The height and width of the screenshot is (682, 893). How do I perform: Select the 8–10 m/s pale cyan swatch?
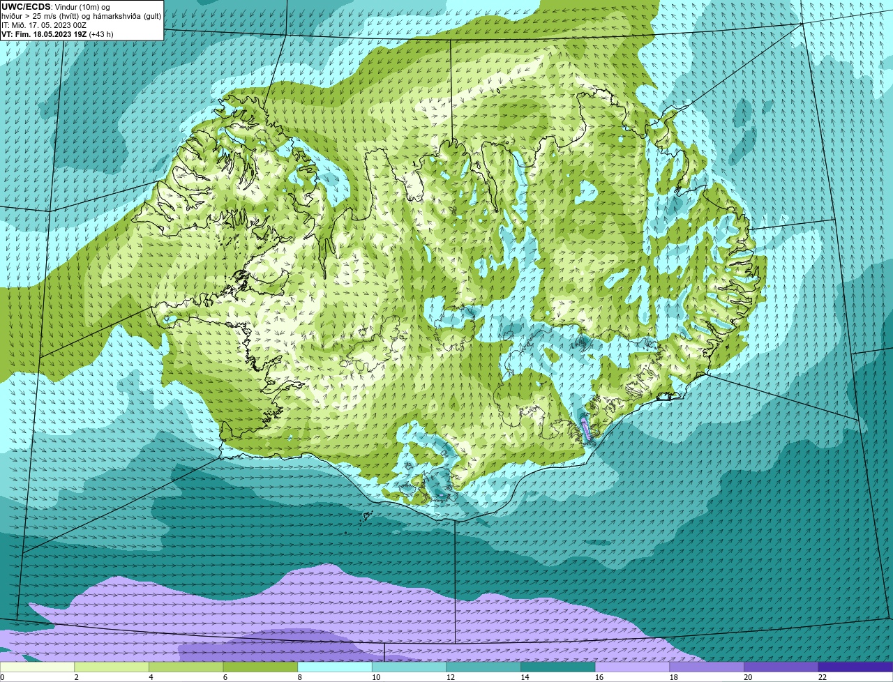click(335, 667)
